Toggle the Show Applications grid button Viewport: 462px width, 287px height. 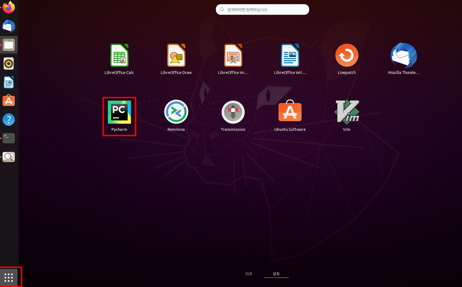tap(9, 277)
